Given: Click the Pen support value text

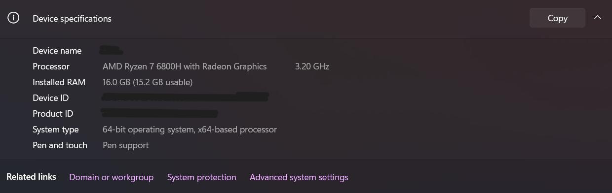Looking at the screenshot, I should [125, 145].
